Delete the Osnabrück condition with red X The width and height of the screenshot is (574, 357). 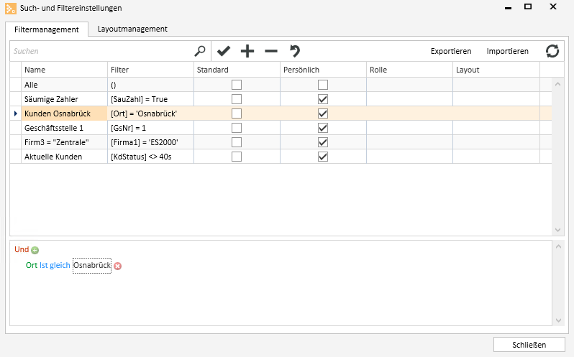click(118, 266)
